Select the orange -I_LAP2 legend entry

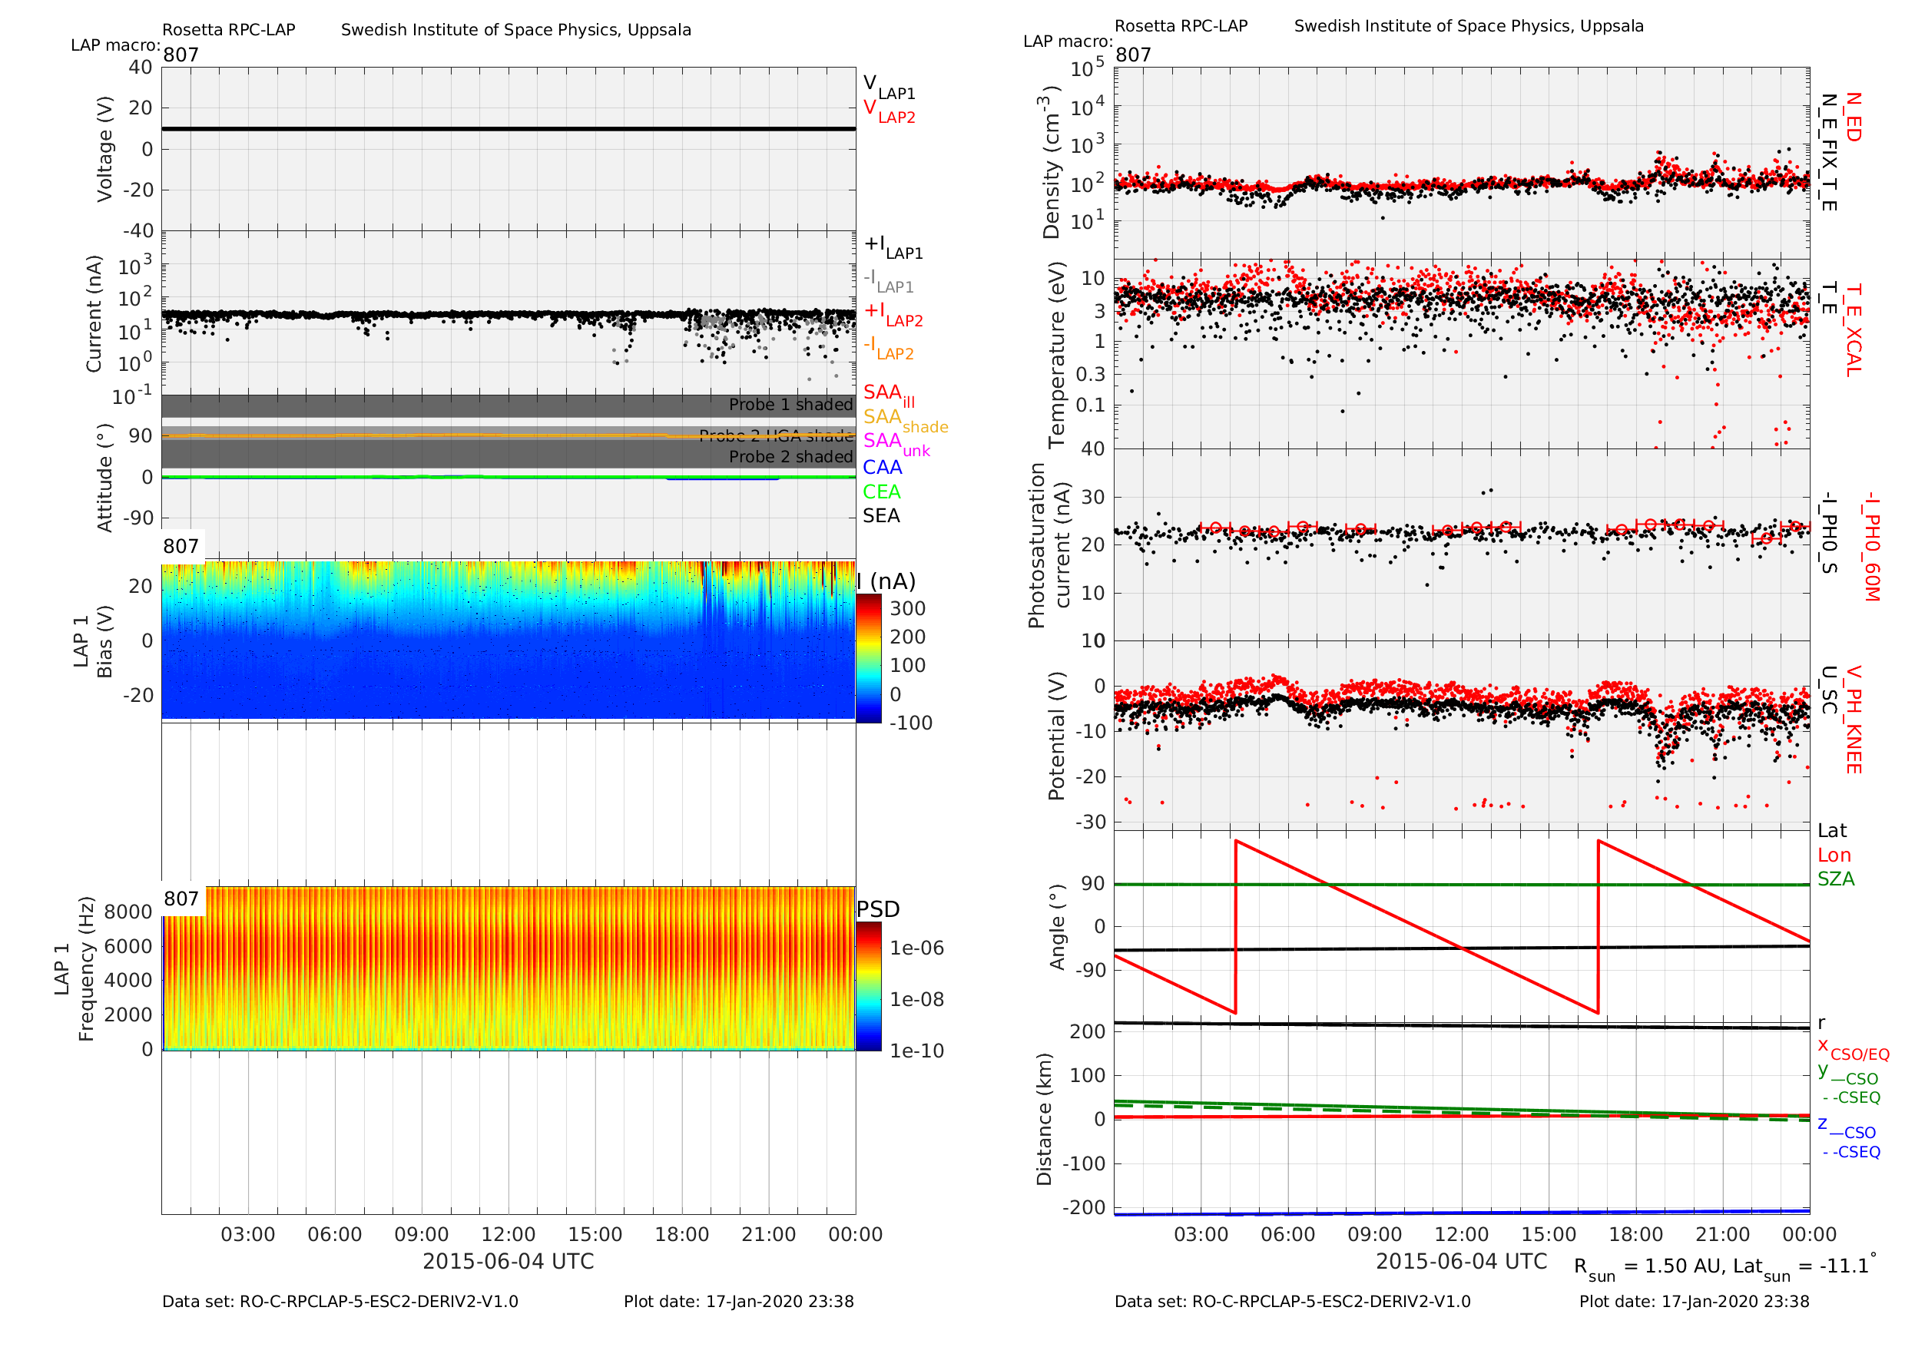[x=889, y=348]
